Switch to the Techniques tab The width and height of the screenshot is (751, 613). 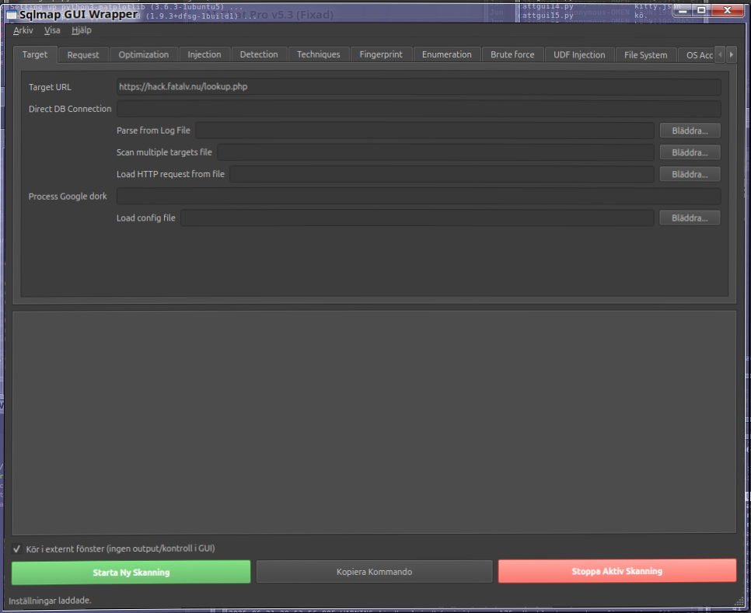(318, 54)
